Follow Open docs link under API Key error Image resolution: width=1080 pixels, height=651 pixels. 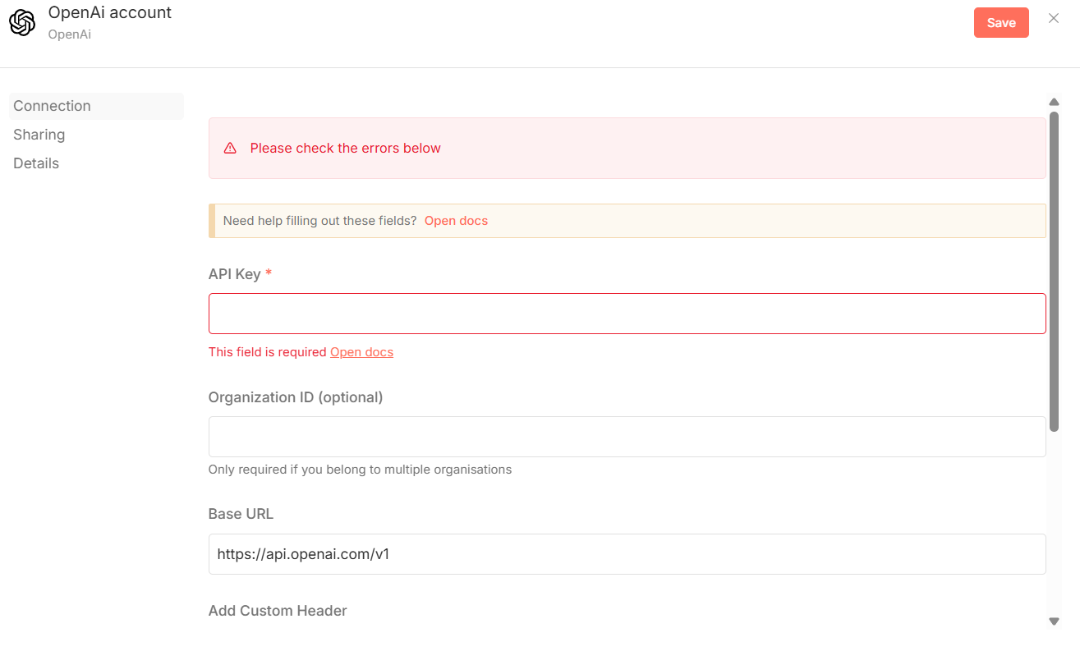pyautogui.click(x=361, y=352)
